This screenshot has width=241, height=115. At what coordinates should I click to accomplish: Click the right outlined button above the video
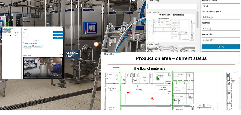pos(38,46)
